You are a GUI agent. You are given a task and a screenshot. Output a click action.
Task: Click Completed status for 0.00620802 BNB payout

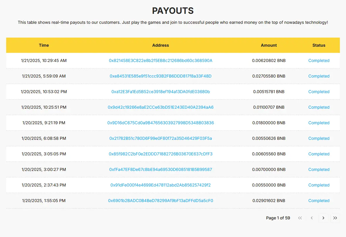tap(319, 60)
